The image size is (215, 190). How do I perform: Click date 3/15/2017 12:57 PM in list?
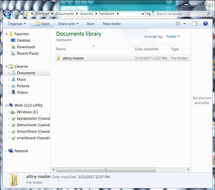[151, 58]
